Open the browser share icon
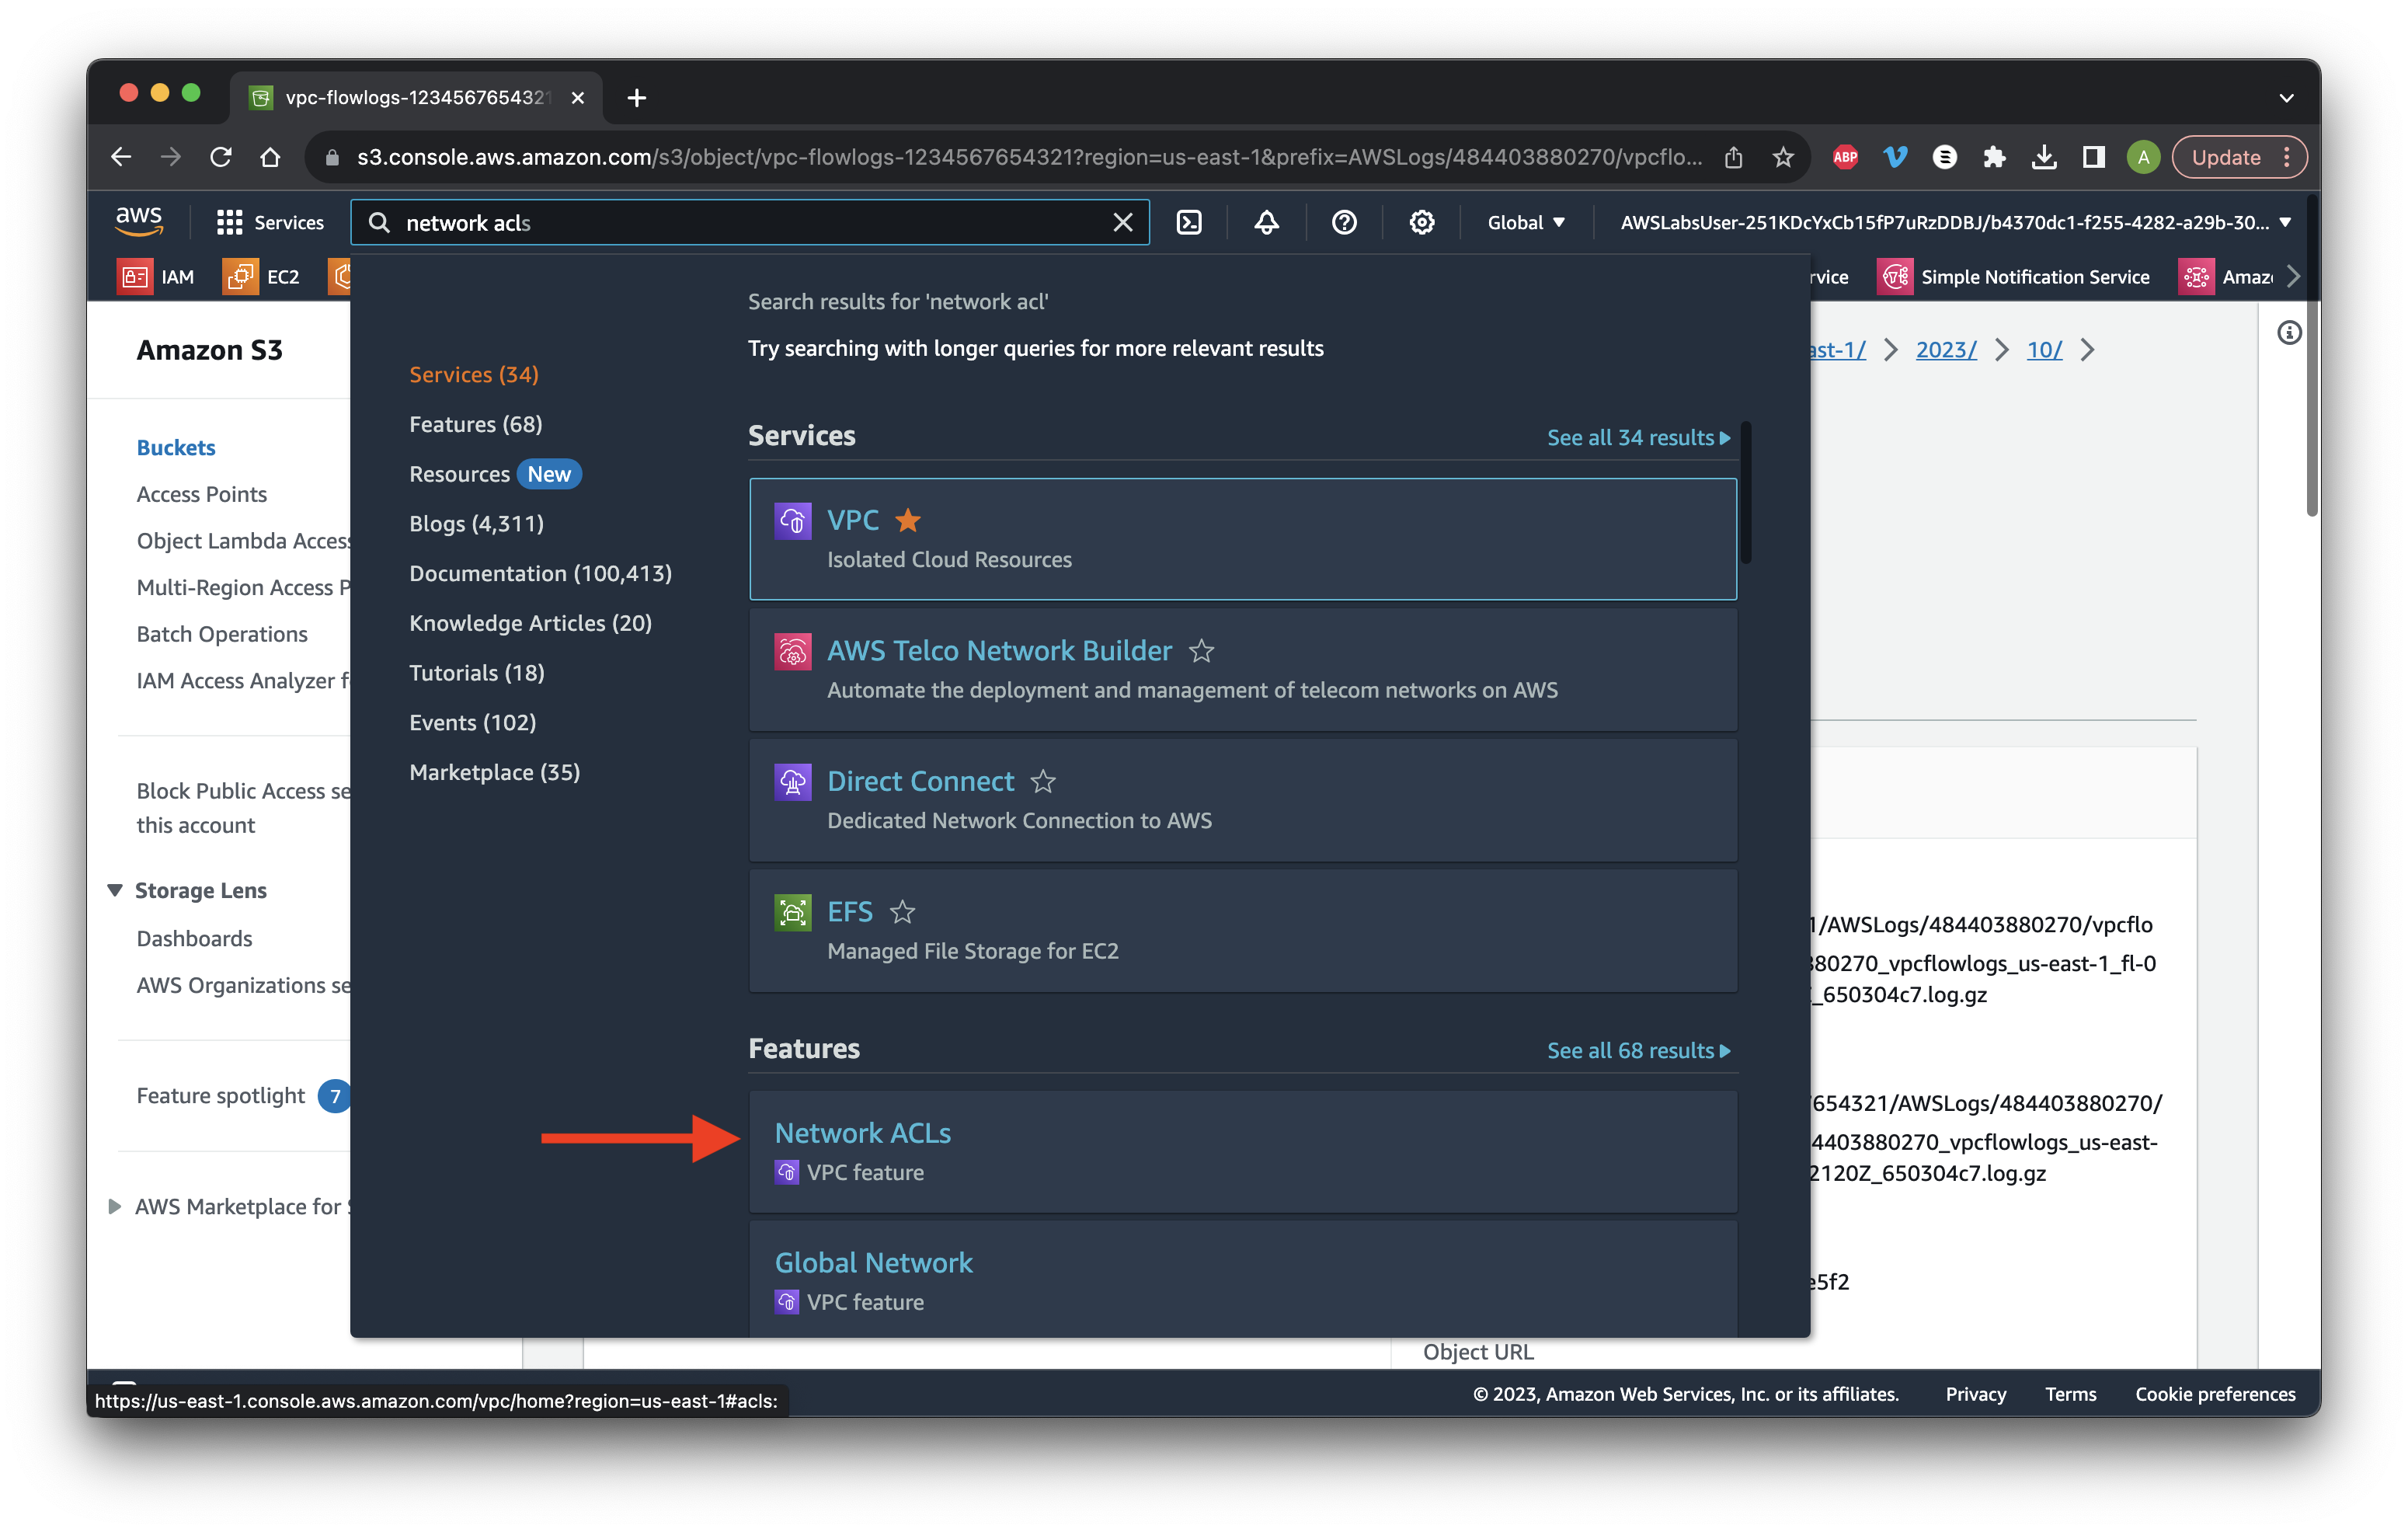The image size is (2408, 1532). coord(1732,157)
